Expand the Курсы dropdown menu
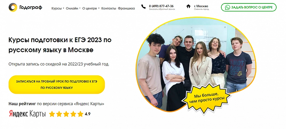286x129 pixels. (58, 8)
